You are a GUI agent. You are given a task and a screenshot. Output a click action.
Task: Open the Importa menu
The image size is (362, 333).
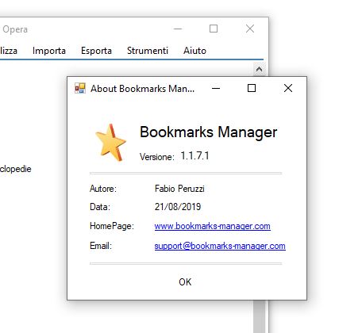pos(49,51)
